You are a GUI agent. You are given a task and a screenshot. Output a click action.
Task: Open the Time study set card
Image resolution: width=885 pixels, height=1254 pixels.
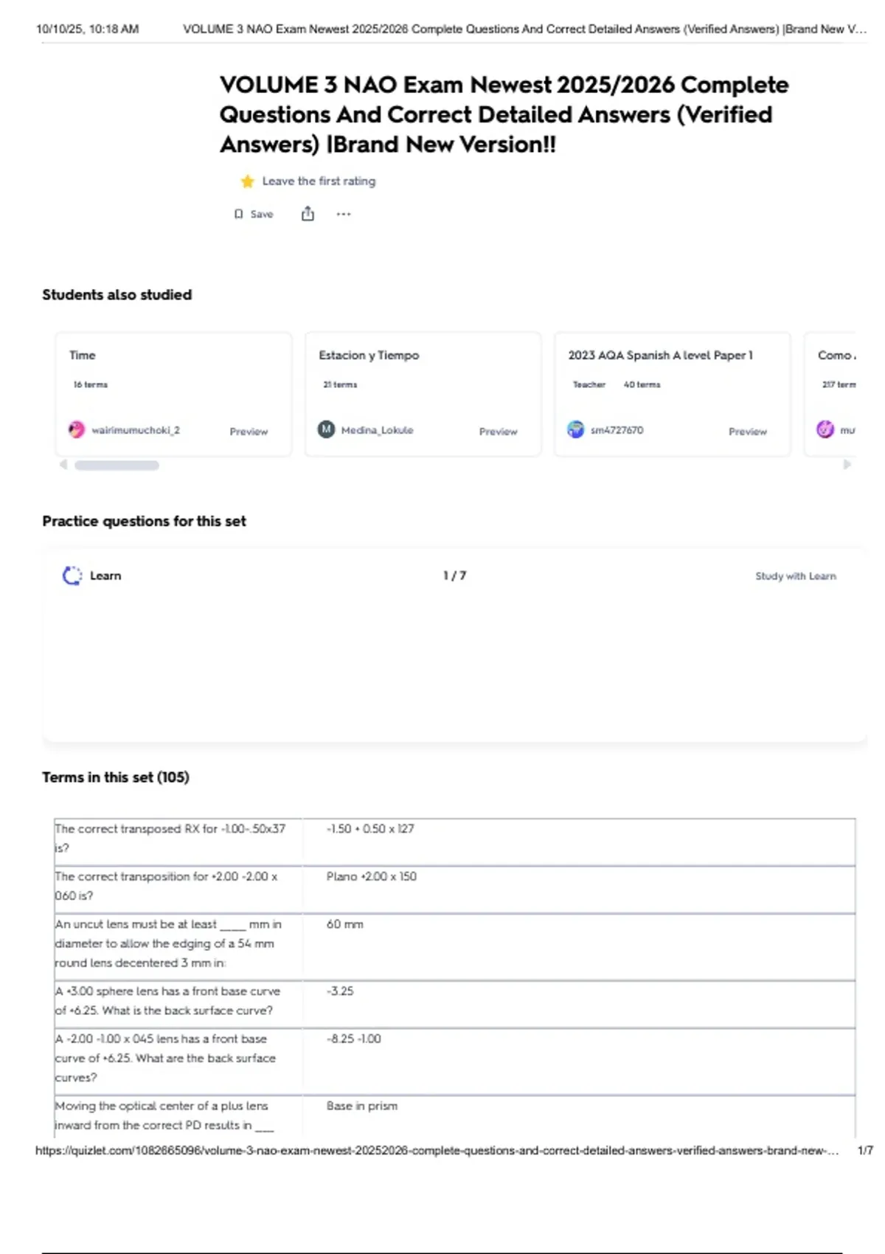coord(83,356)
